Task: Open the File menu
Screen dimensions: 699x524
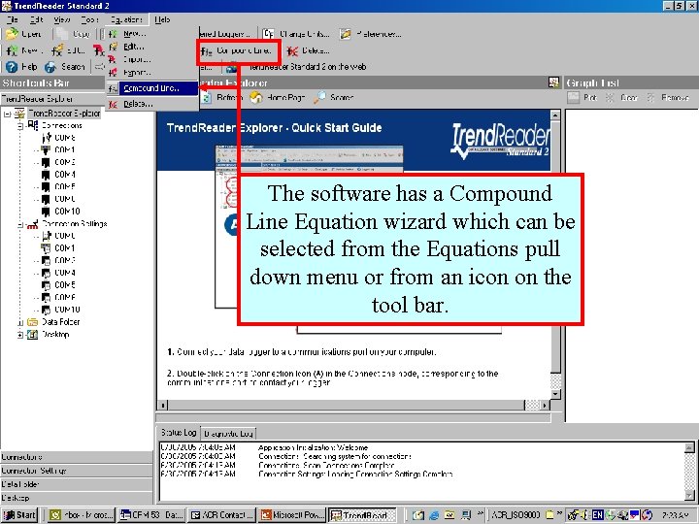Action: 13,19
